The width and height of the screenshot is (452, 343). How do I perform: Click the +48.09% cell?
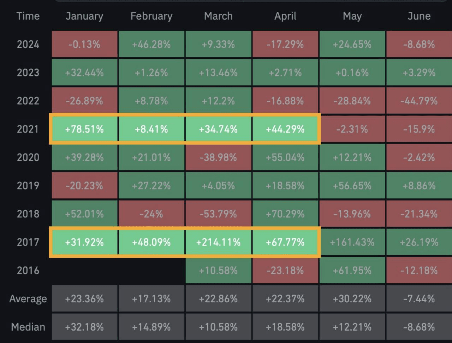[151, 242]
